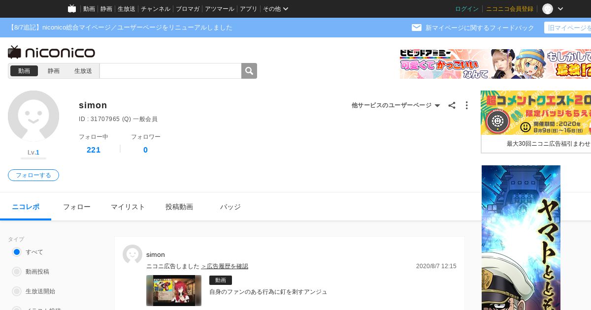Screen dimensions: 591x310
Task: Click the renewal announcement notice text
Action: pos(120,28)
